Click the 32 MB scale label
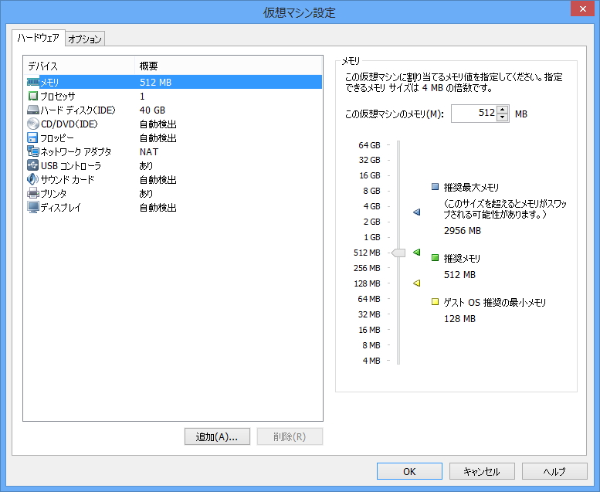600x492 pixels. [369, 314]
